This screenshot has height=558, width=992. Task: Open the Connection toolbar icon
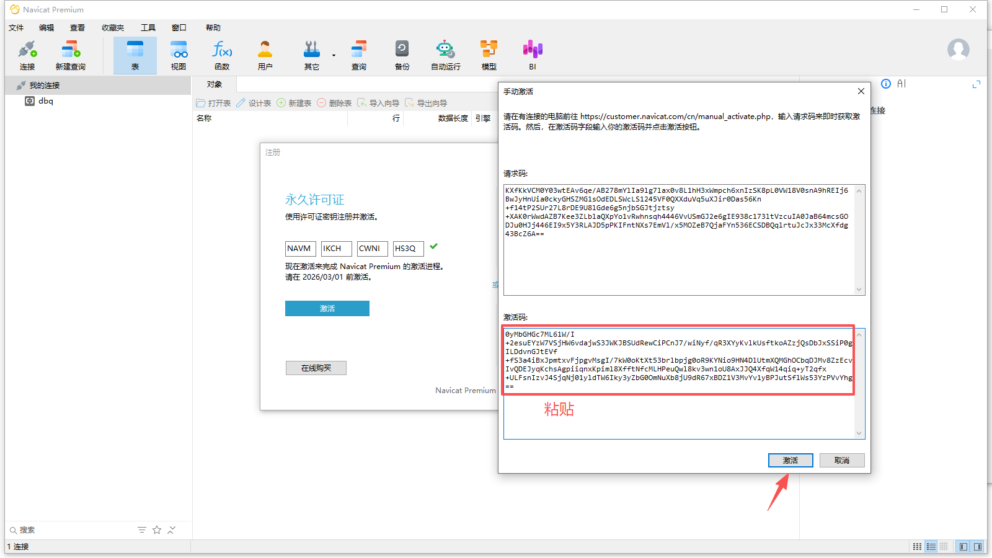pos(27,55)
